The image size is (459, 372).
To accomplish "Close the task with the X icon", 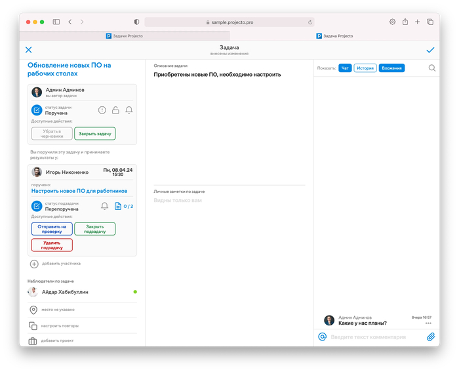I will point(28,50).
